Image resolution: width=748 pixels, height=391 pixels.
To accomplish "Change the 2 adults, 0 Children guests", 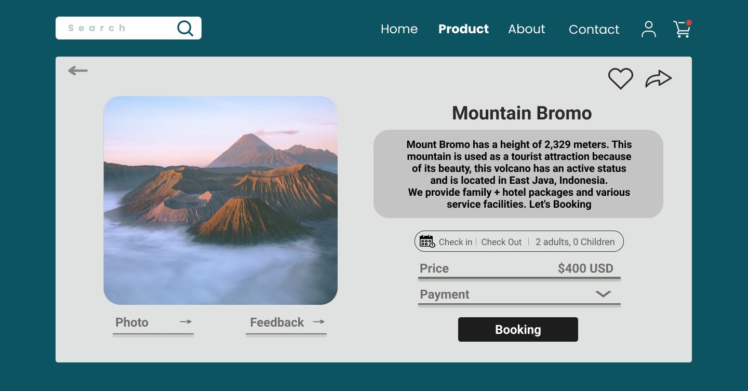I will [x=575, y=242].
